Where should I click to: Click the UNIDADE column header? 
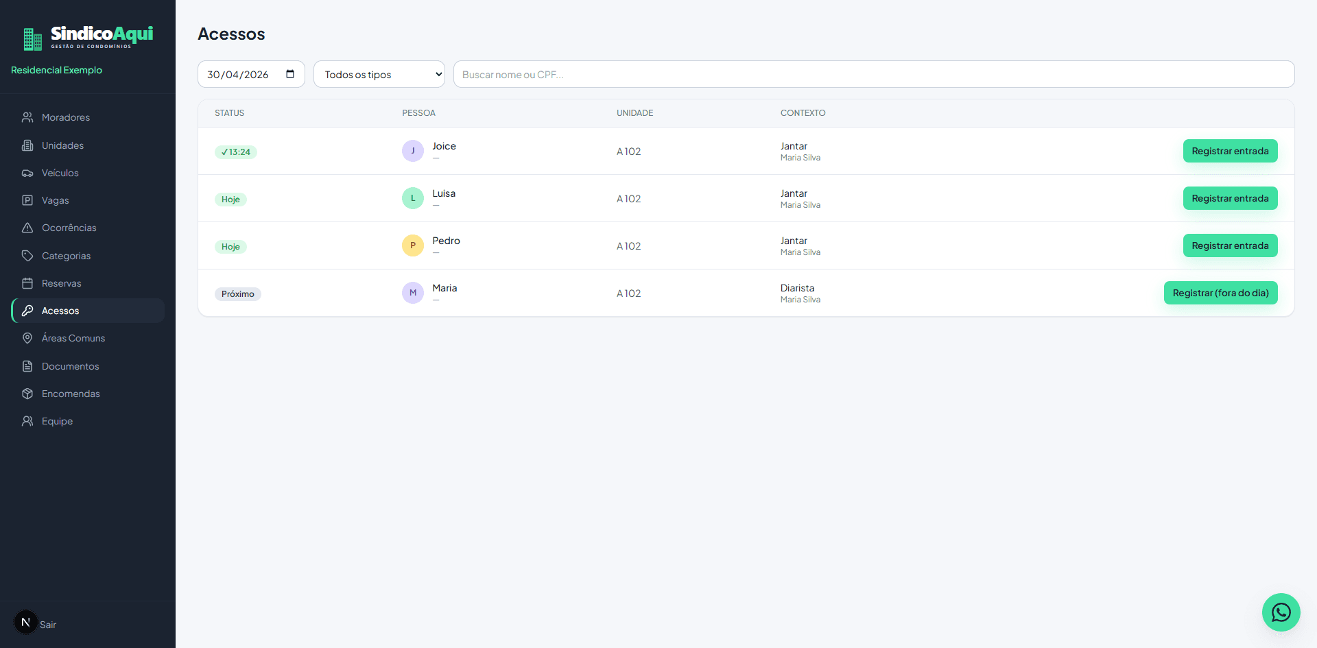tap(634, 113)
